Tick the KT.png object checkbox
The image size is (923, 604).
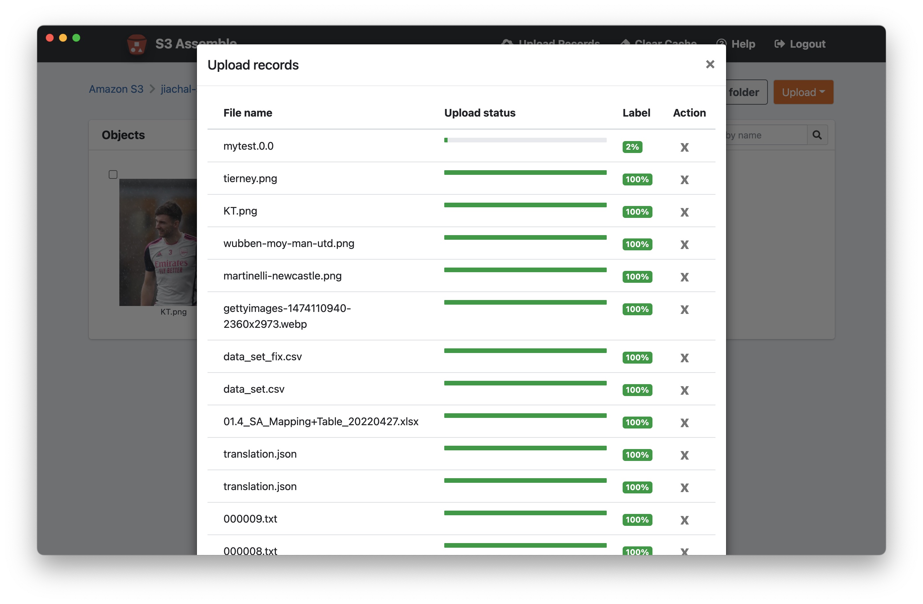[113, 174]
